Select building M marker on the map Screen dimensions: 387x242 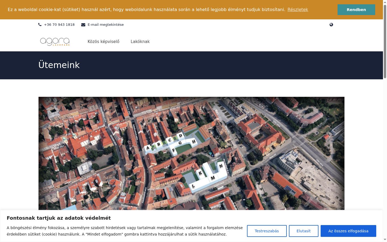click(213, 178)
